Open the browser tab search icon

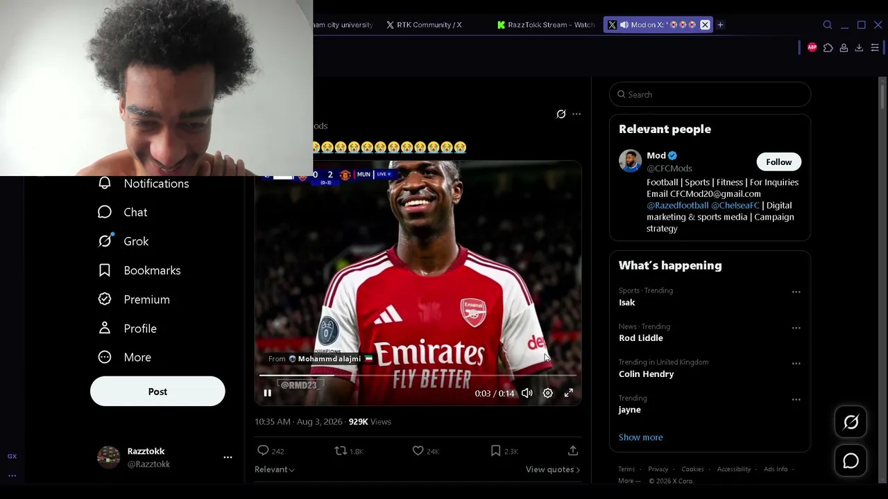point(828,25)
